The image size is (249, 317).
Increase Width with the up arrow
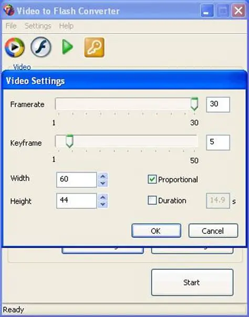[x=103, y=176]
